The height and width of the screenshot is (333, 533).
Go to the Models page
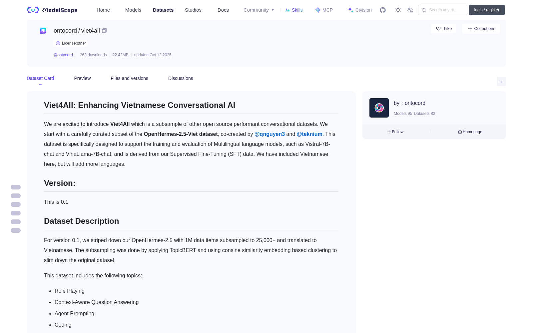(133, 10)
